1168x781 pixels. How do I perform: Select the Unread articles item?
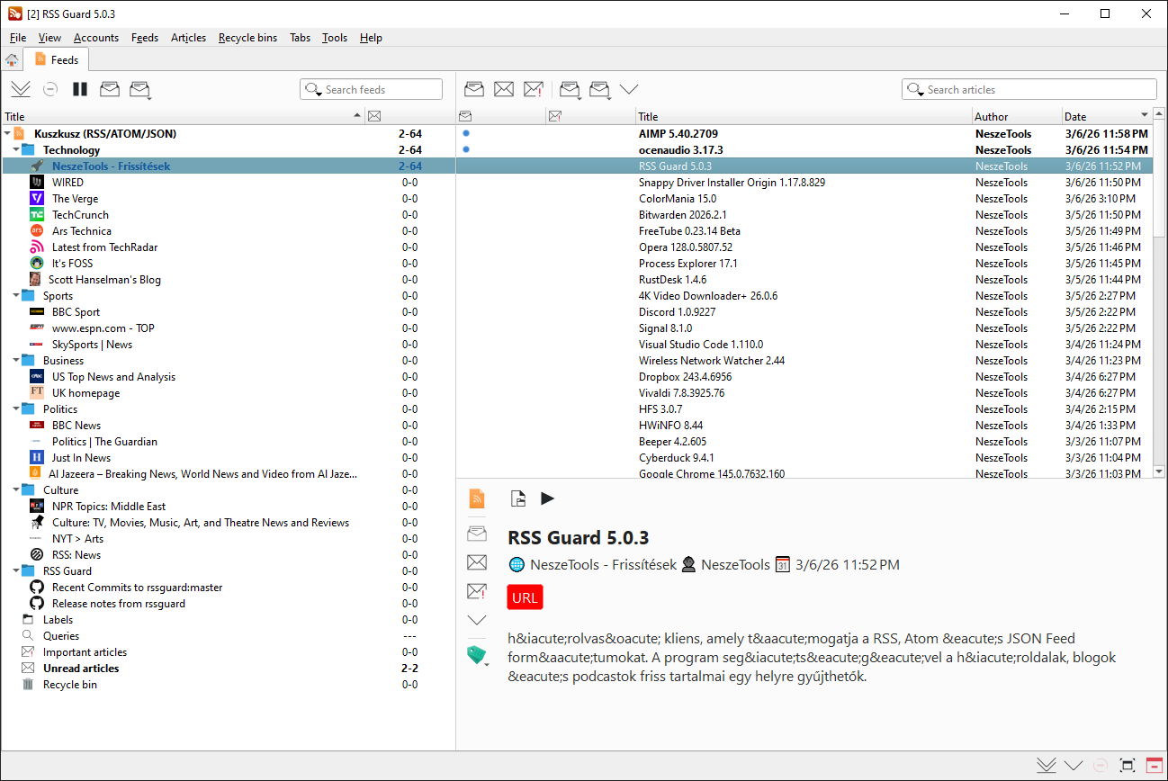pos(81,669)
